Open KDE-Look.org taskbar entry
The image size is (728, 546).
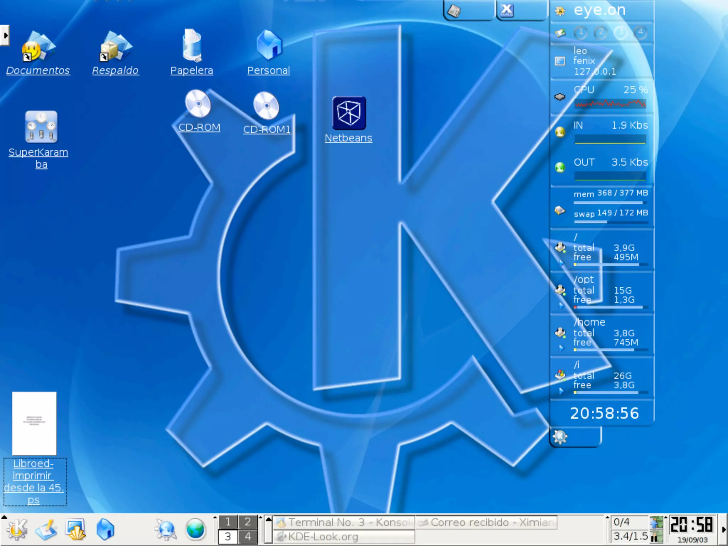(344, 536)
